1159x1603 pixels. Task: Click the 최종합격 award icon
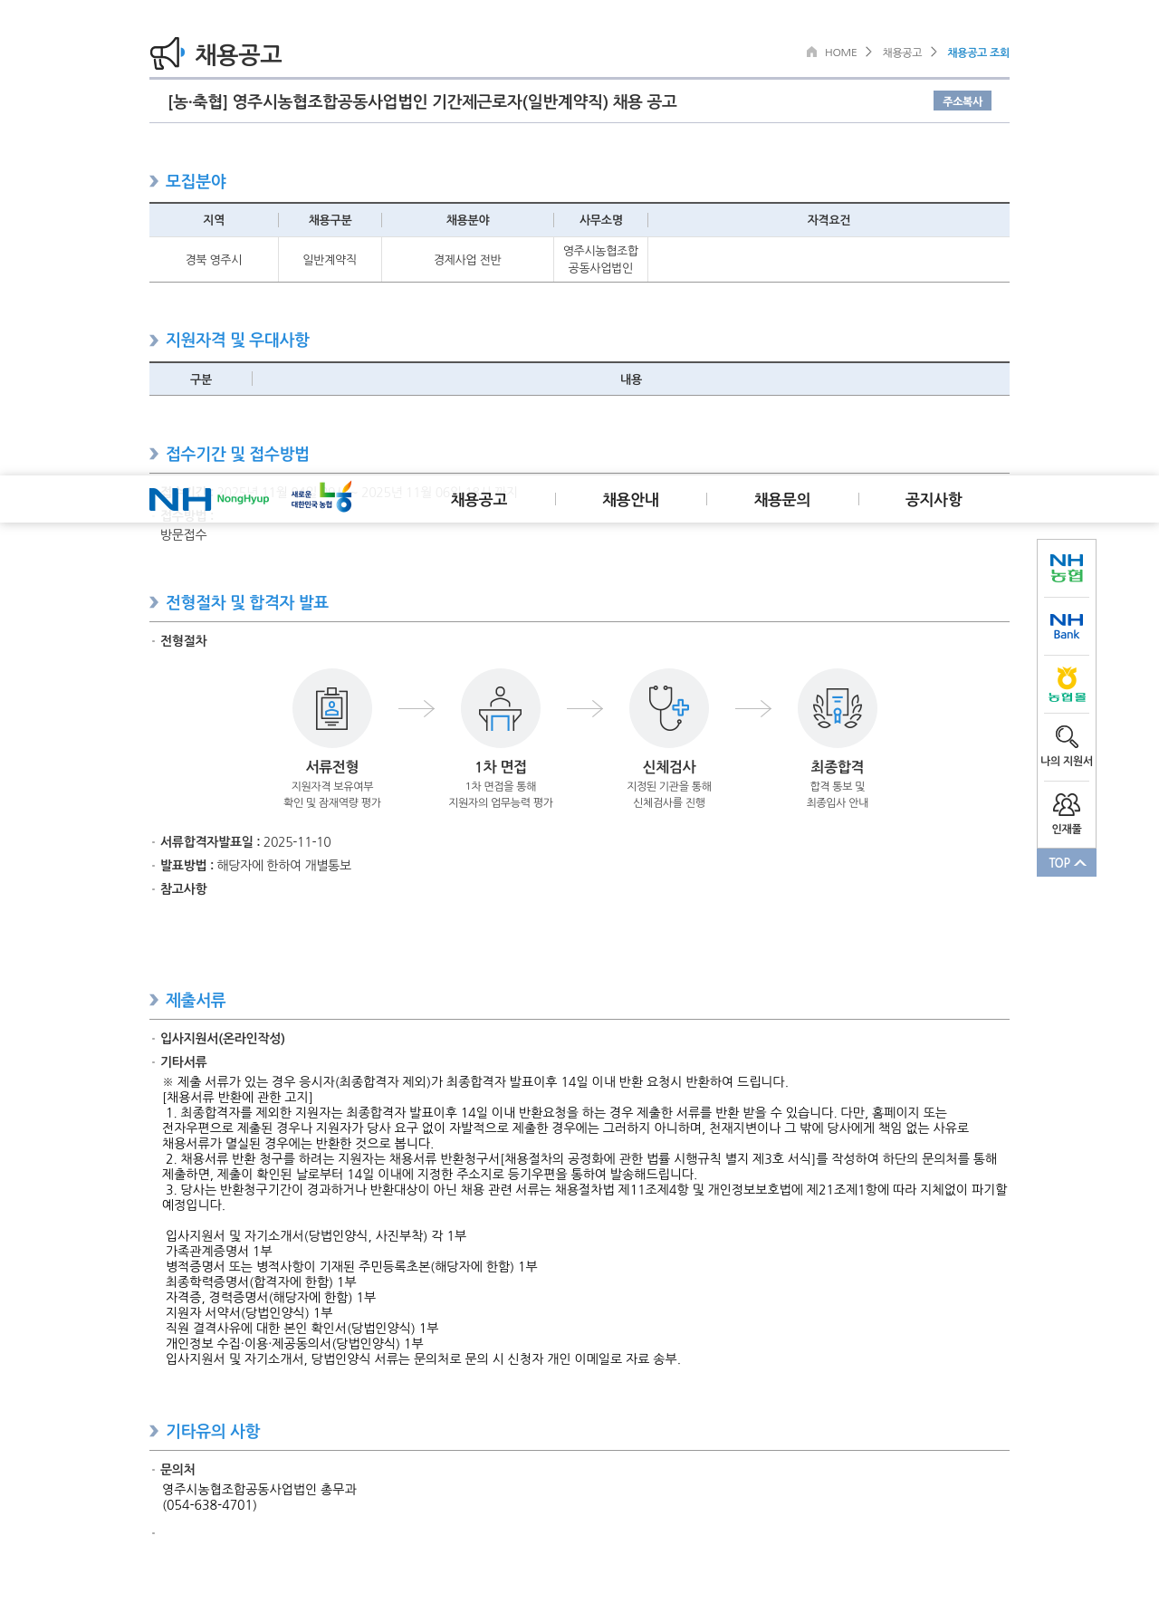[x=838, y=708]
